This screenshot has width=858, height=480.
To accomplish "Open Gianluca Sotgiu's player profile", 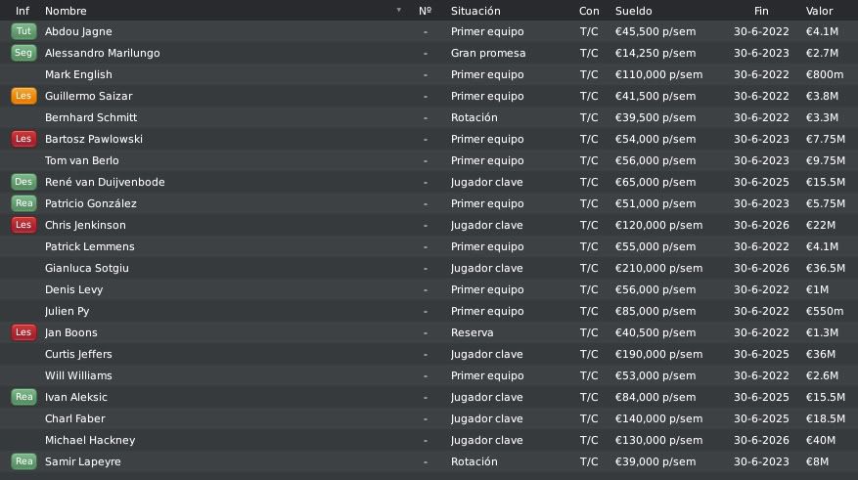I will tap(87, 268).
